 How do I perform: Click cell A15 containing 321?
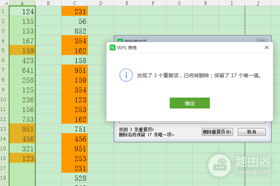pyautogui.click(x=23, y=149)
